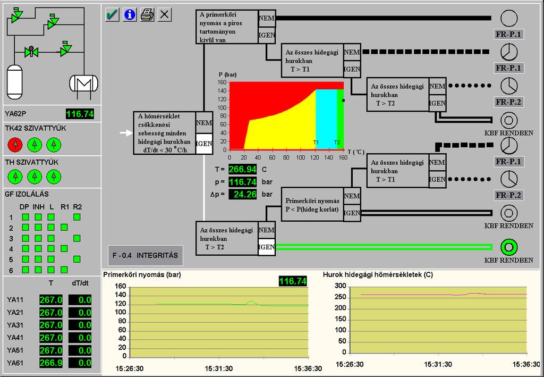Image resolution: width=544 pixels, height=377 pixels.
Task: Print the display with the printer icon
Action: tap(147, 15)
